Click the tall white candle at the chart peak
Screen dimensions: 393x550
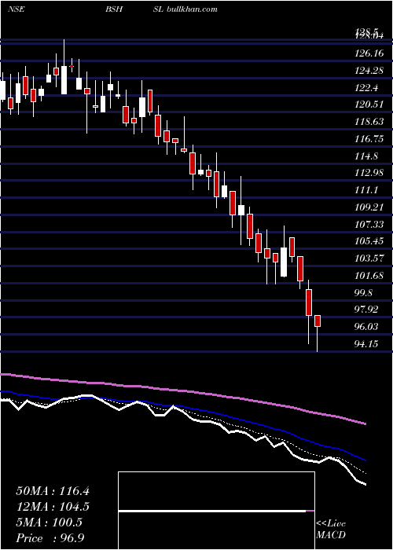(64, 80)
